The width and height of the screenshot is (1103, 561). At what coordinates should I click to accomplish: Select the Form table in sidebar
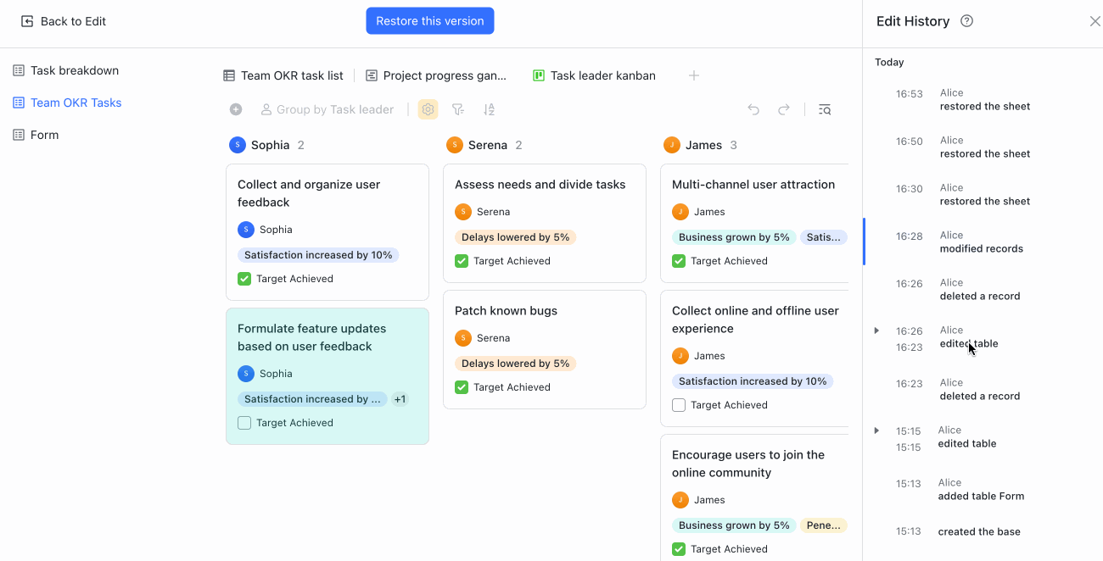click(x=44, y=135)
